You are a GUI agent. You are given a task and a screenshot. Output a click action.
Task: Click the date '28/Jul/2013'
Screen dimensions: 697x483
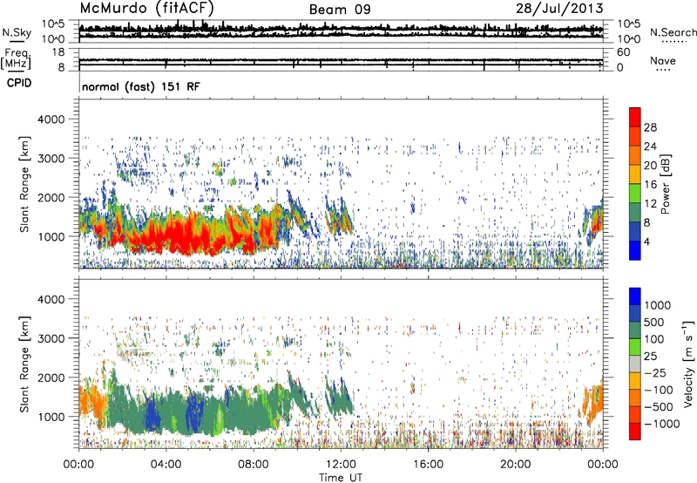click(x=559, y=9)
